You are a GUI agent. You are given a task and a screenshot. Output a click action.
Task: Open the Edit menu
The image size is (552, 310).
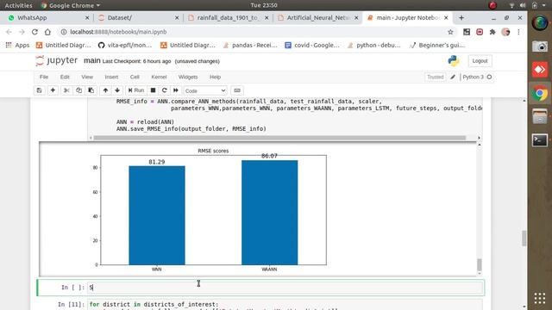pyautogui.click(x=65, y=77)
